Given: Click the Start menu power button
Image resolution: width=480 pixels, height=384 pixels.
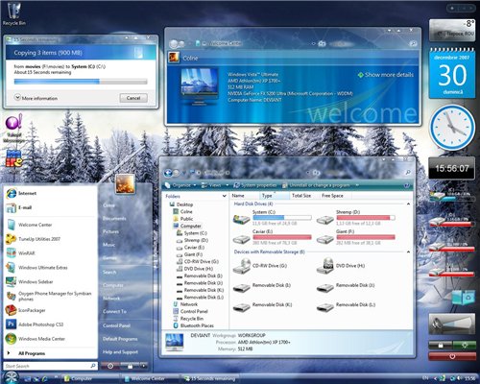Looking at the screenshot, I should coord(110,366).
